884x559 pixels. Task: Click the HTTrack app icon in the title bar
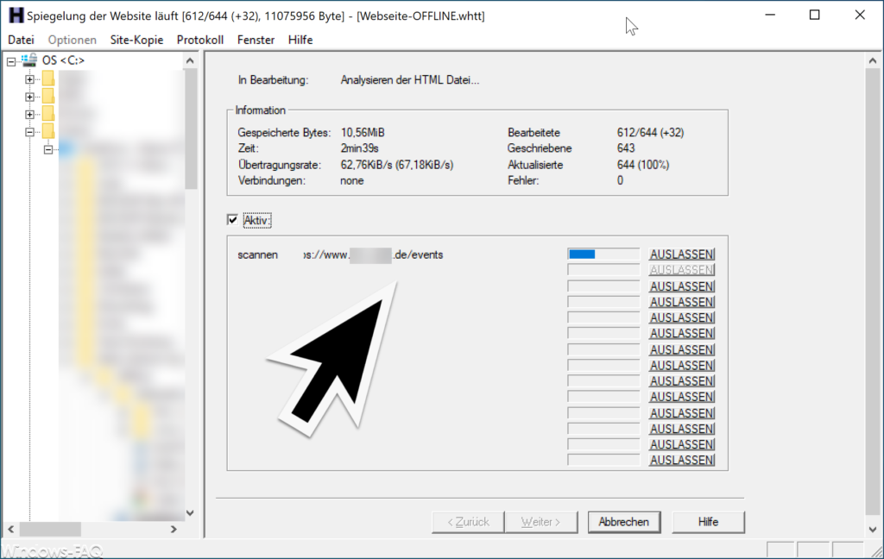tap(16, 16)
